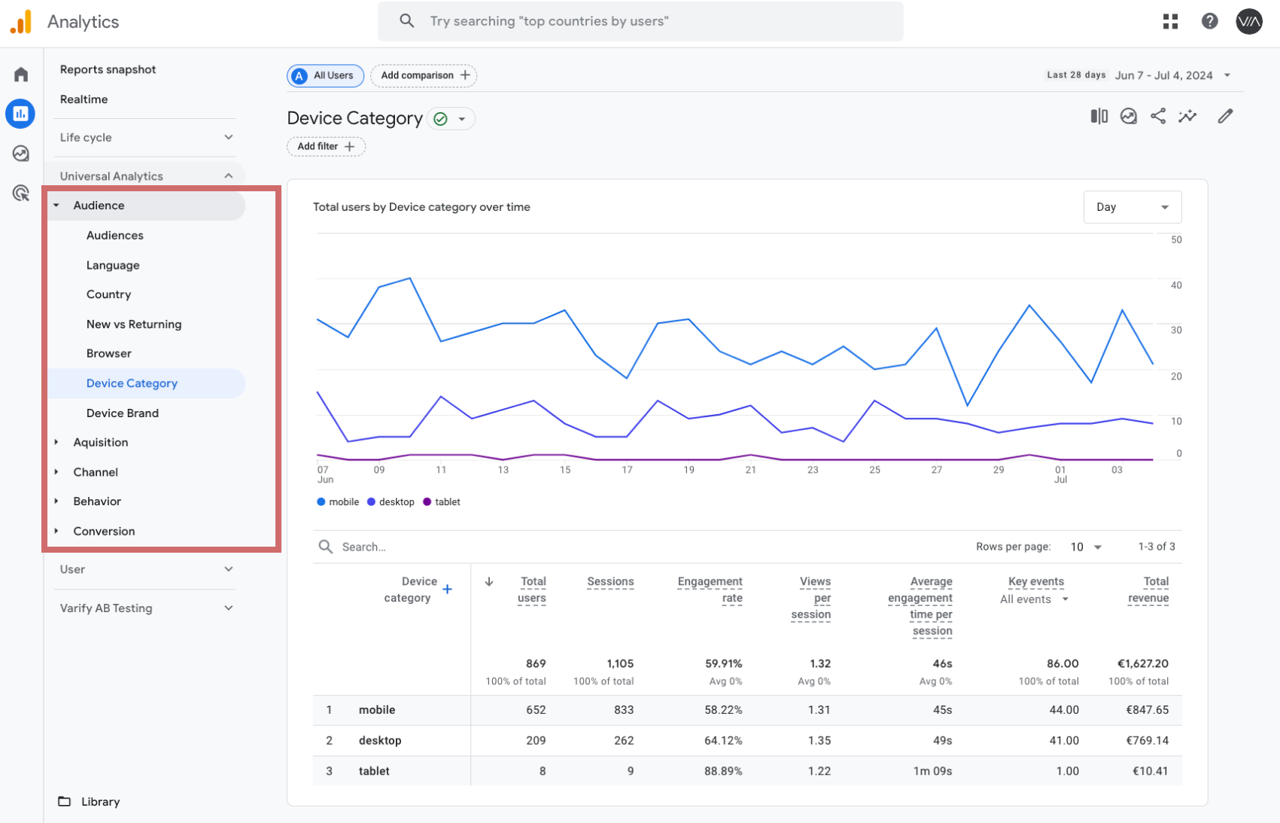Share this report via share icon
Viewport: 1280px width, 823px height.
coord(1158,116)
